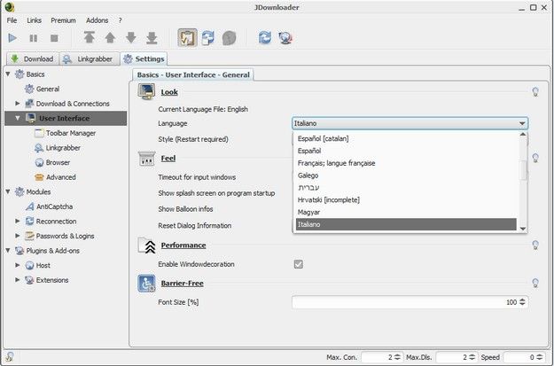Move selection up arrow icon
The image size is (554, 366).
click(x=110, y=37)
